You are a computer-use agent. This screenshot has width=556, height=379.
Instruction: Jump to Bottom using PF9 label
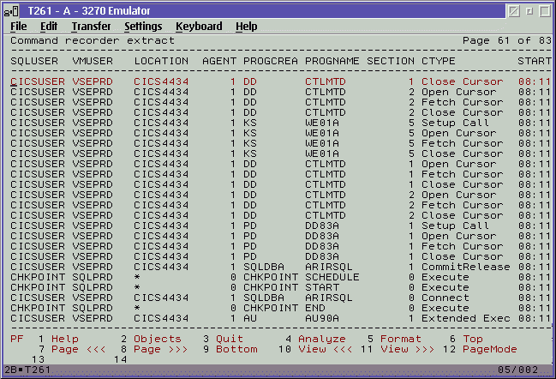point(236,350)
